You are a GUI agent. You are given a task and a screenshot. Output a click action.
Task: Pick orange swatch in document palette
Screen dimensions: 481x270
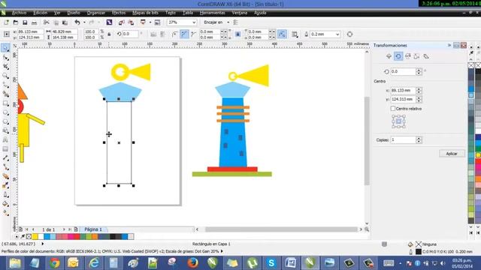[95, 237]
